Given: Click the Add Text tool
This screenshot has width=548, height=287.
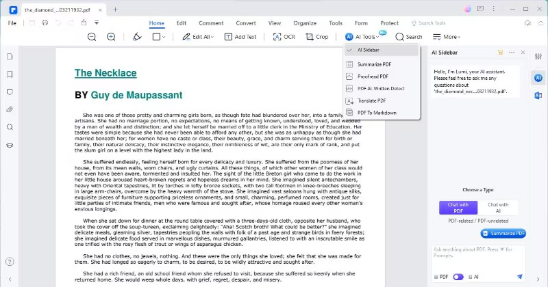Looking at the screenshot, I should pos(240,37).
